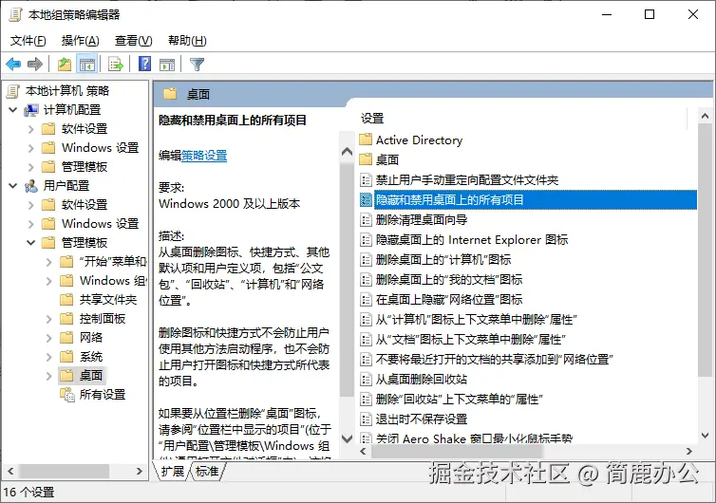Toggle the Show/Hide console tree icon
Screen dimensions: 716x503
[86, 65]
